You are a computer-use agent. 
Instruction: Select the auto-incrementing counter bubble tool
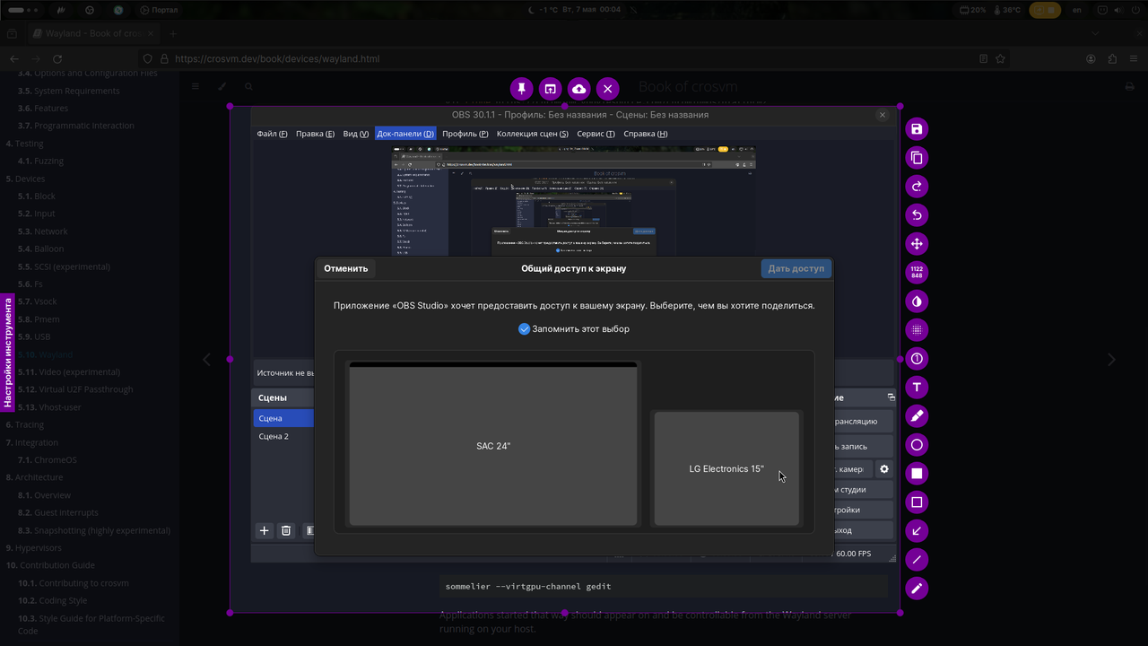coord(917,359)
